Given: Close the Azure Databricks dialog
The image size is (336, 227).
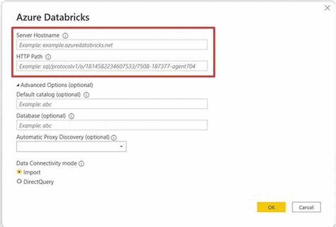Looking at the screenshot, I should [x=327, y=8].
